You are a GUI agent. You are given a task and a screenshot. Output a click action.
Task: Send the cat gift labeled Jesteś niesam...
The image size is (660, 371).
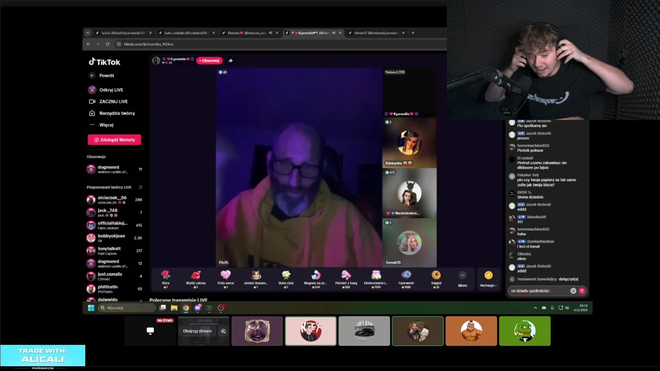(256, 278)
